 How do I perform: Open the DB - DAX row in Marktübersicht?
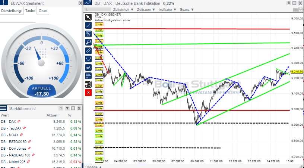coord(41,122)
